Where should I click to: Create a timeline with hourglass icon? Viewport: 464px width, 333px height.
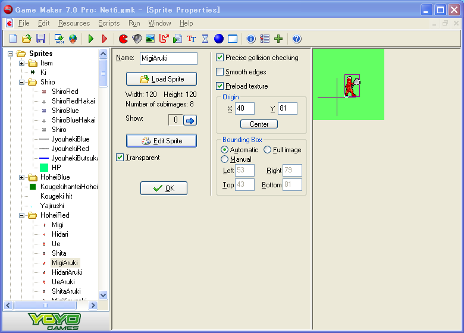tap(205, 39)
